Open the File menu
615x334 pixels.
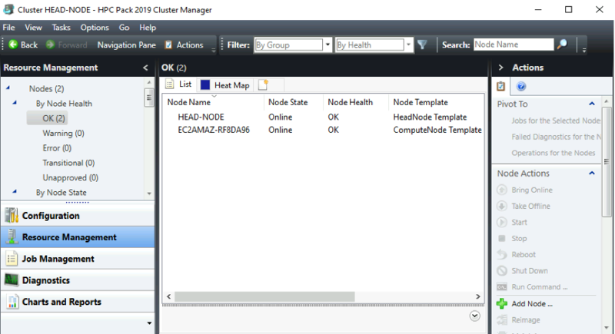coord(8,28)
